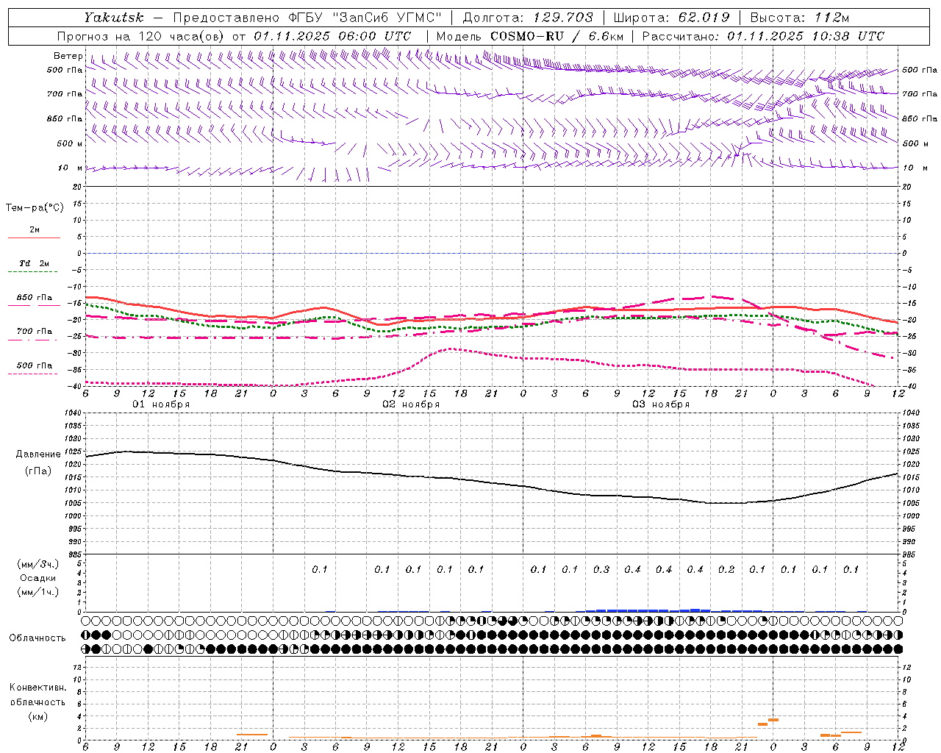
Task: Click the 'Широта: 62.019' latitude value
Action: tap(671, 18)
